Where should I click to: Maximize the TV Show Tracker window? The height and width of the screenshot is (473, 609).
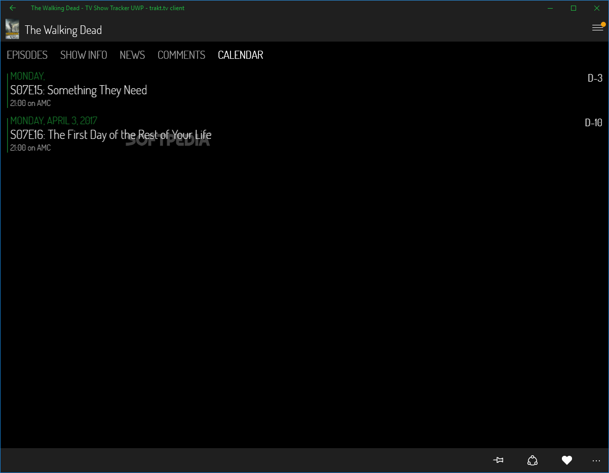574,8
